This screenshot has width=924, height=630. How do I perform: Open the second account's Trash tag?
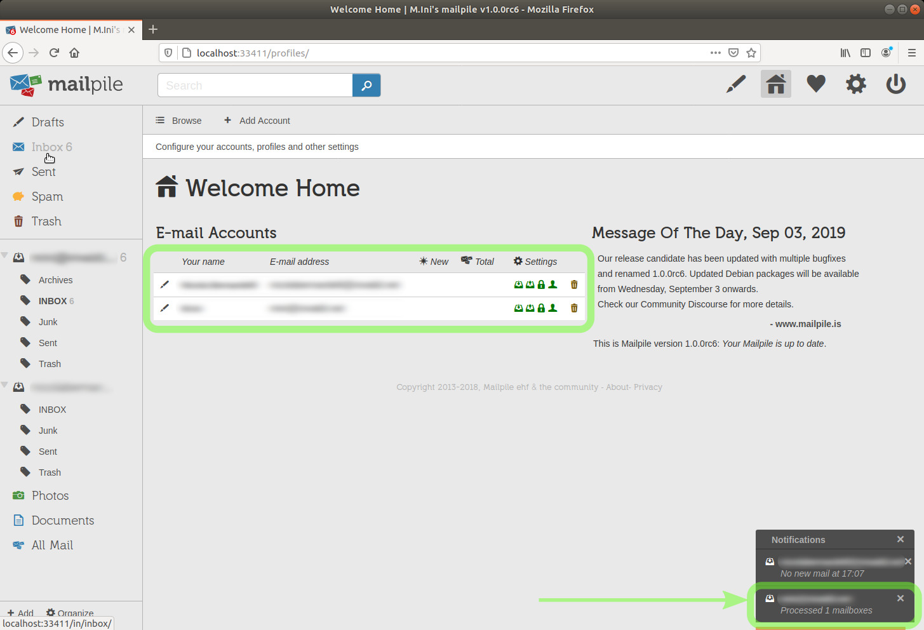pyautogui.click(x=50, y=473)
